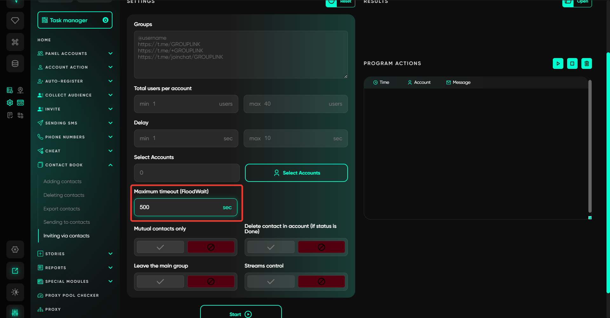Open the Adding contacts page

tap(62, 182)
